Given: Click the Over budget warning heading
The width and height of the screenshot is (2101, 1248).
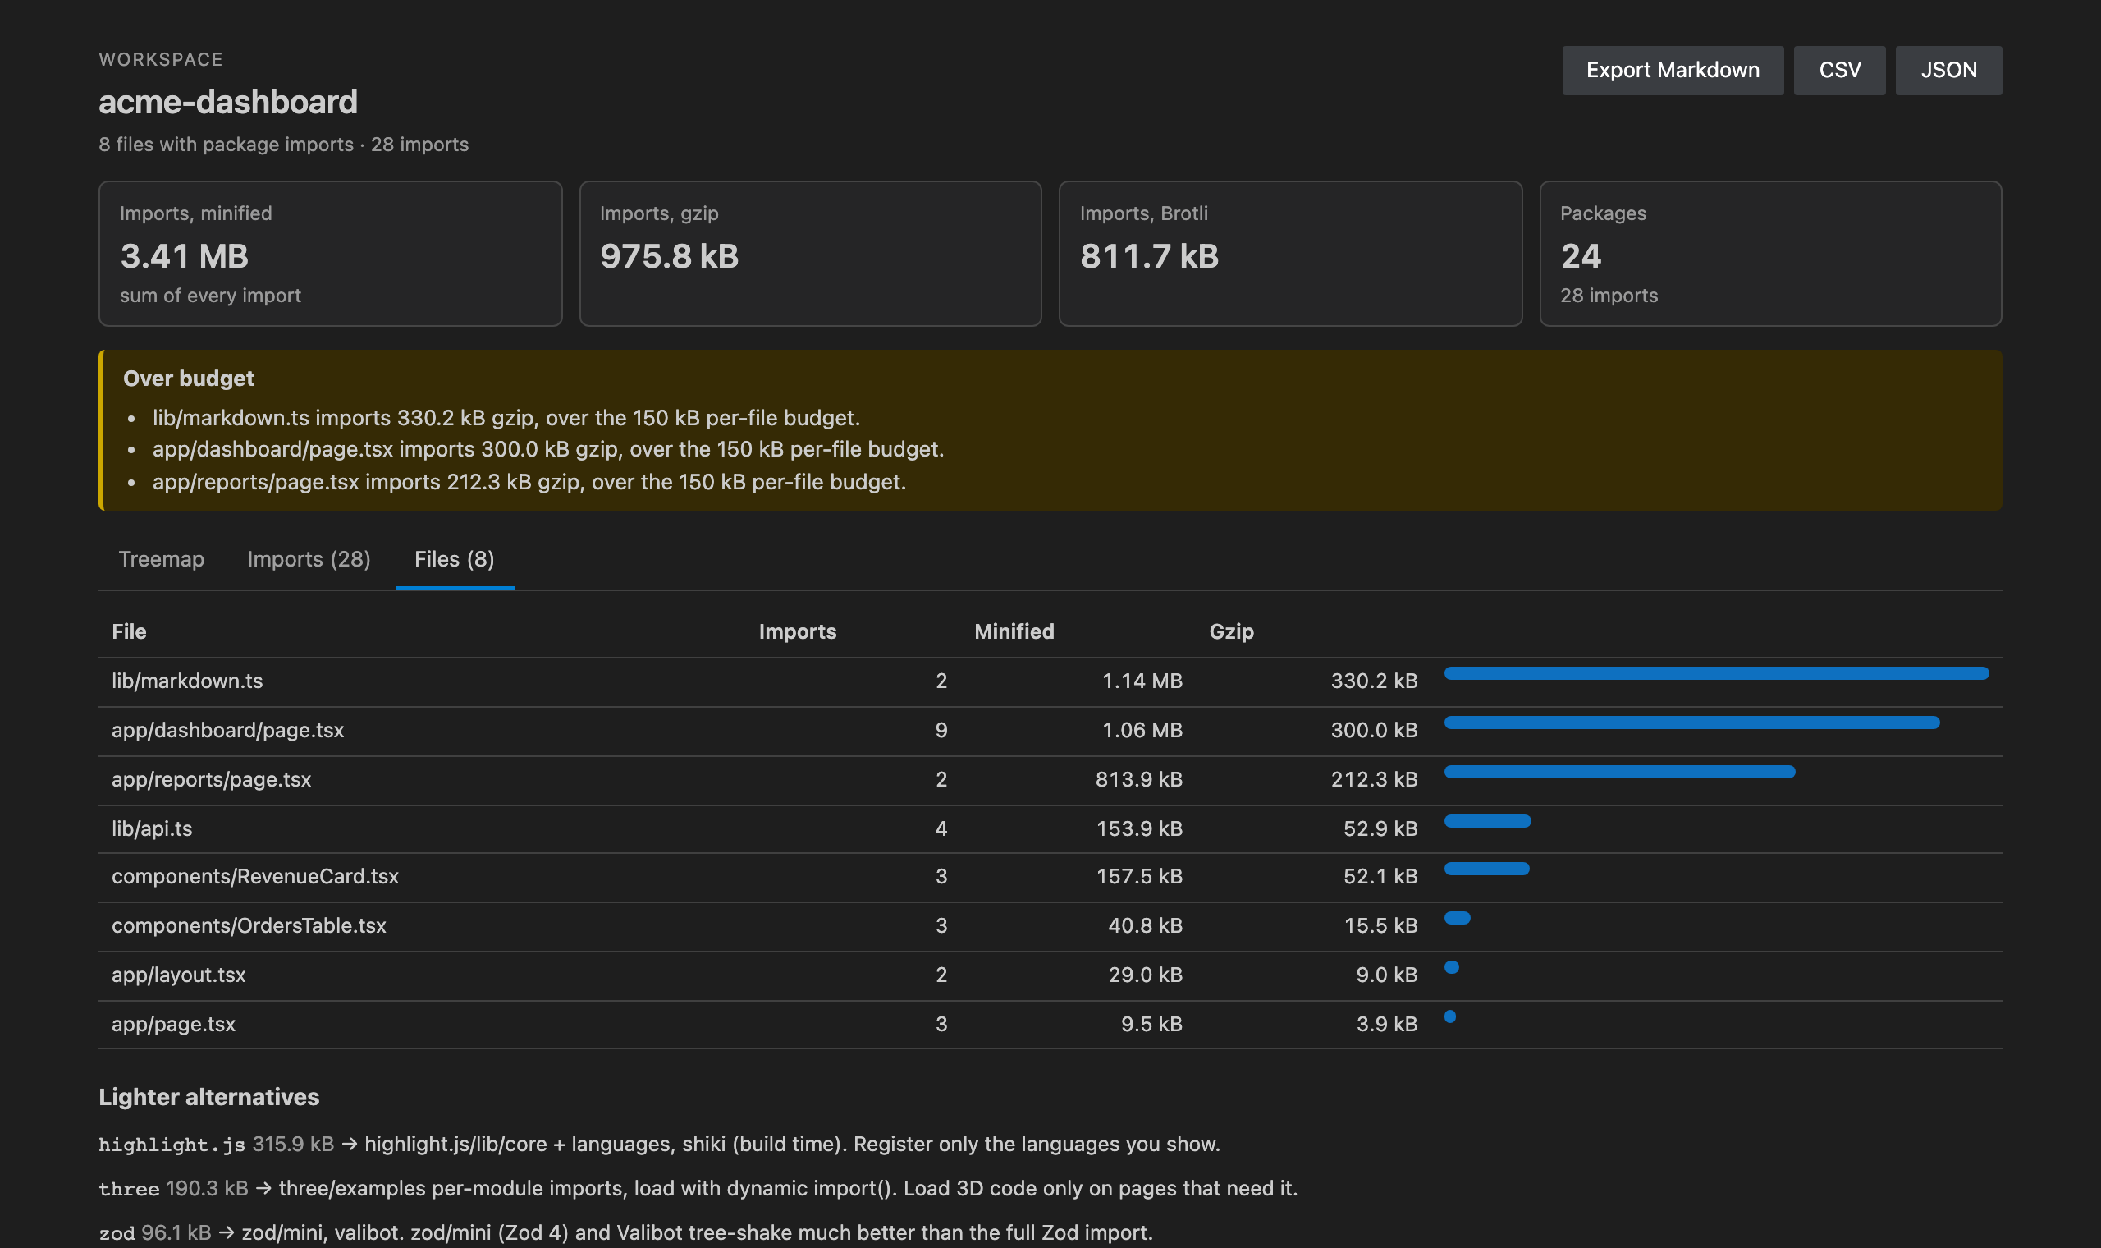Looking at the screenshot, I should pos(188,379).
